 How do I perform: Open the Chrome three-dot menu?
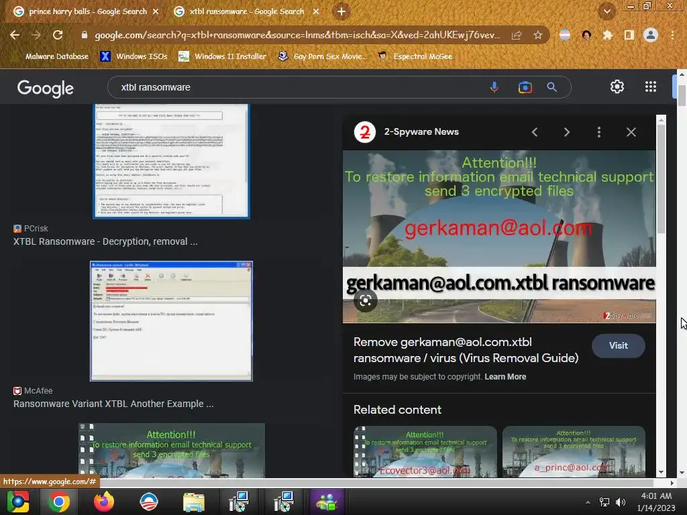point(672,35)
